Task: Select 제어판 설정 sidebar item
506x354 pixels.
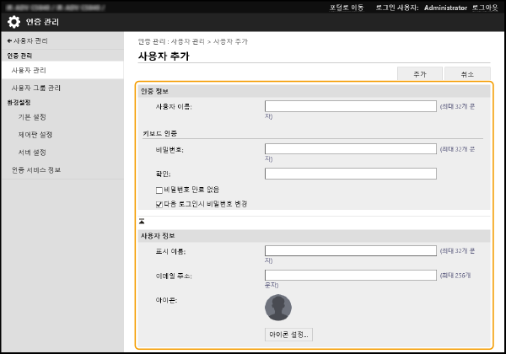Action: coord(35,135)
